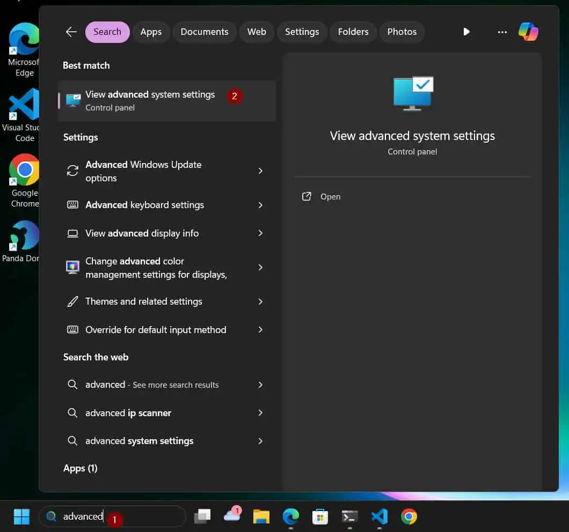Select the Search filter tab
569x532 pixels.
click(x=107, y=32)
